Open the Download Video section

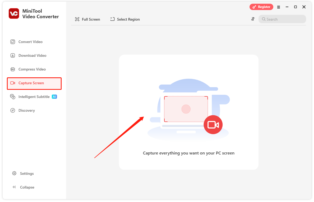point(13,55)
